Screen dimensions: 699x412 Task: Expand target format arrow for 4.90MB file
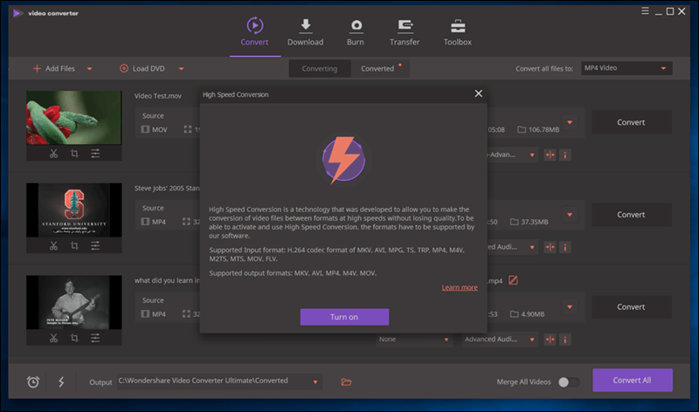[570, 306]
